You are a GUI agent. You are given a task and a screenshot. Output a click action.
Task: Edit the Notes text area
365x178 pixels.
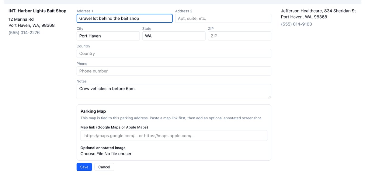coord(174,92)
